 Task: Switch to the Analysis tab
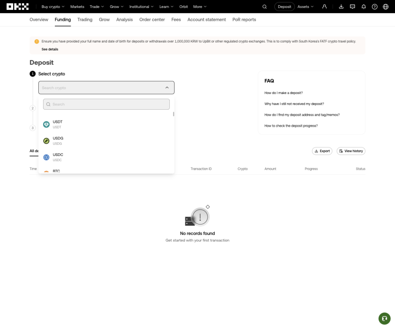[x=124, y=20]
